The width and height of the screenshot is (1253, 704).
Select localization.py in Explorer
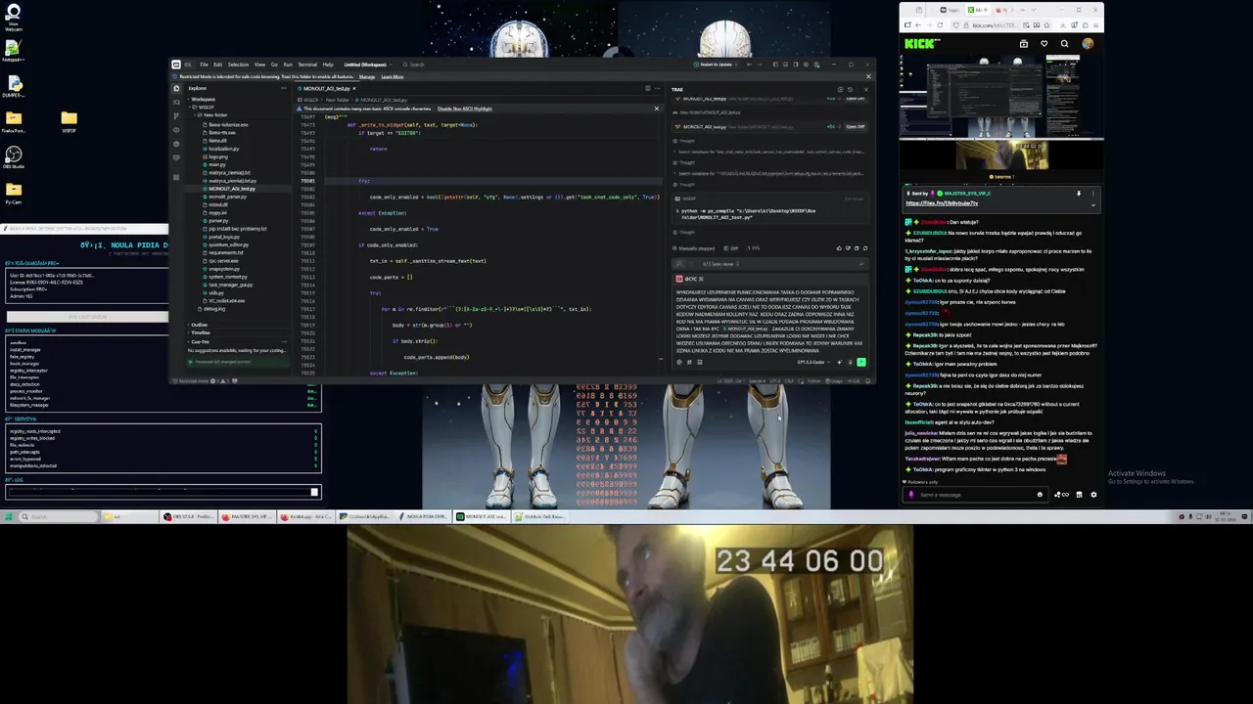223,149
